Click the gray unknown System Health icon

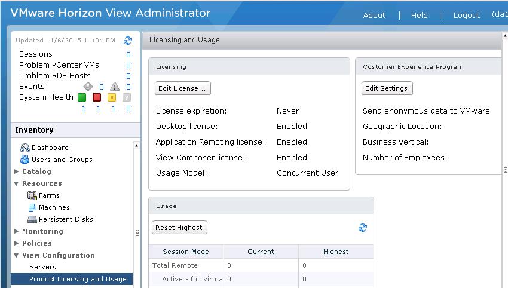pos(127,97)
